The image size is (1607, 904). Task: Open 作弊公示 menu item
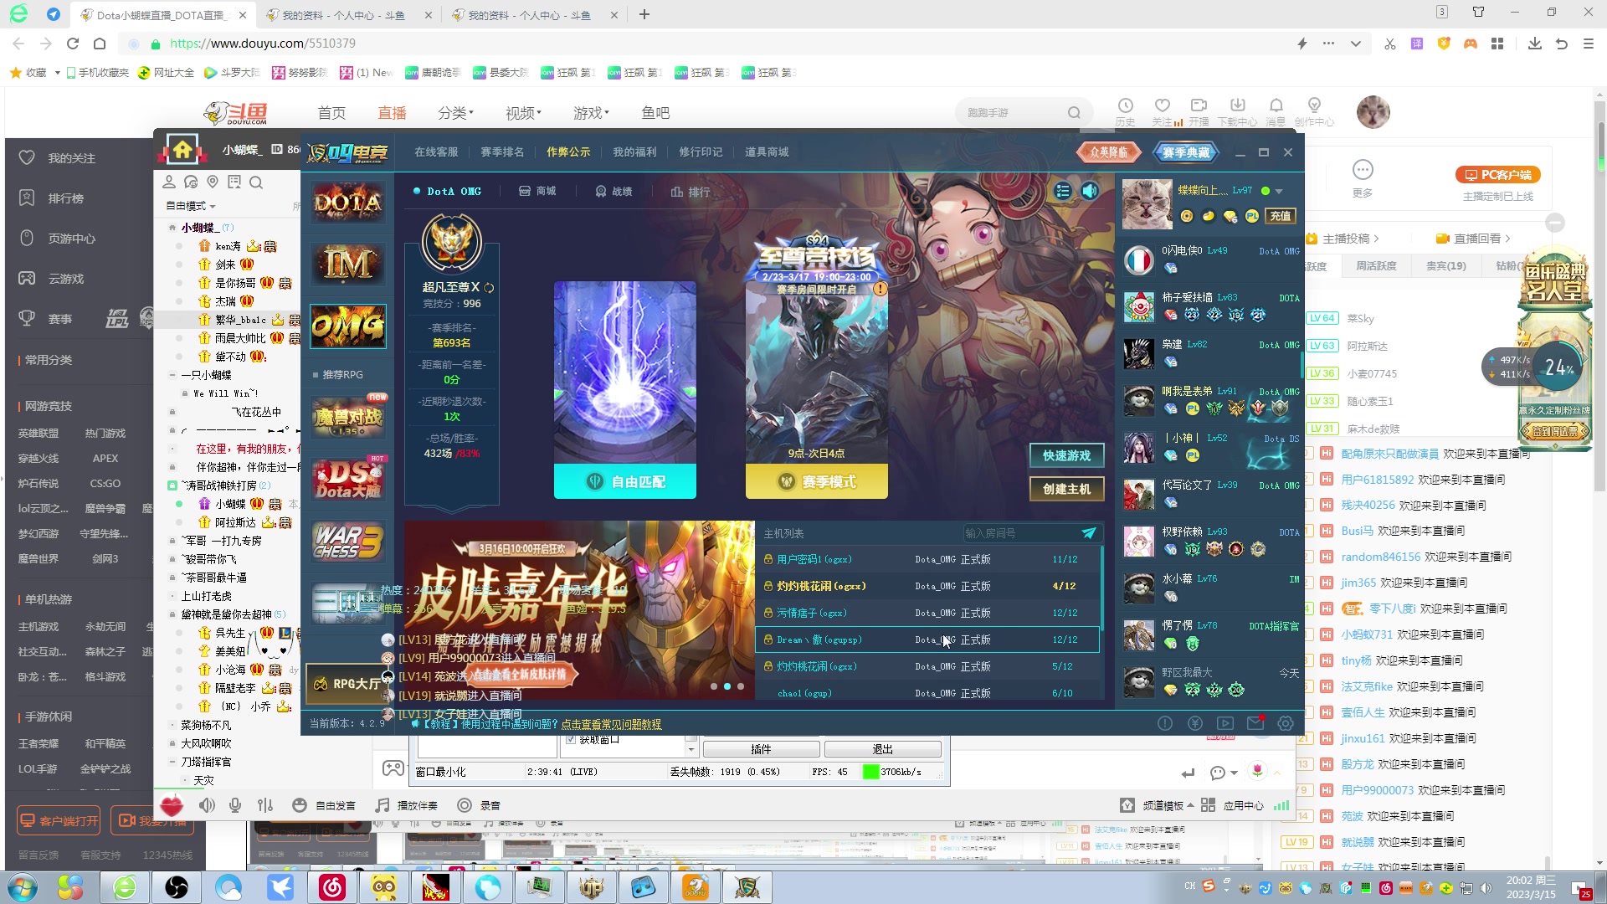pos(568,152)
